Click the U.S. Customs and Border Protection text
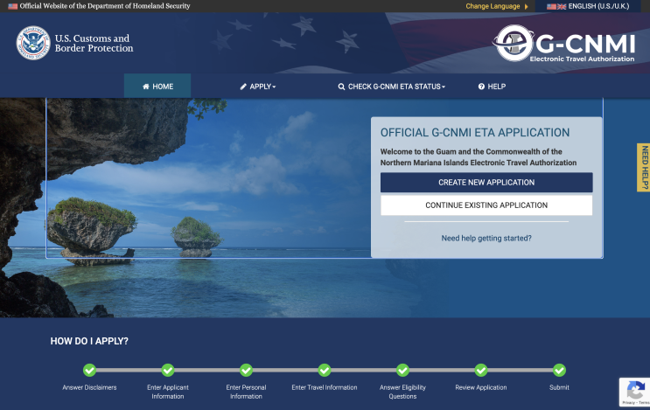 tap(94, 43)
